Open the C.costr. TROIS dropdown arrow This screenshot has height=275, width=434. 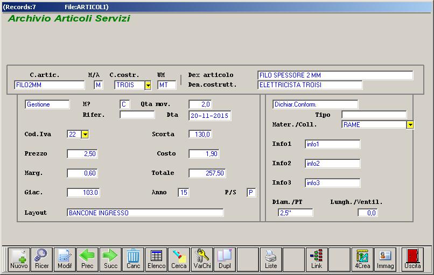pyautogui.click(x=148, y=85)
